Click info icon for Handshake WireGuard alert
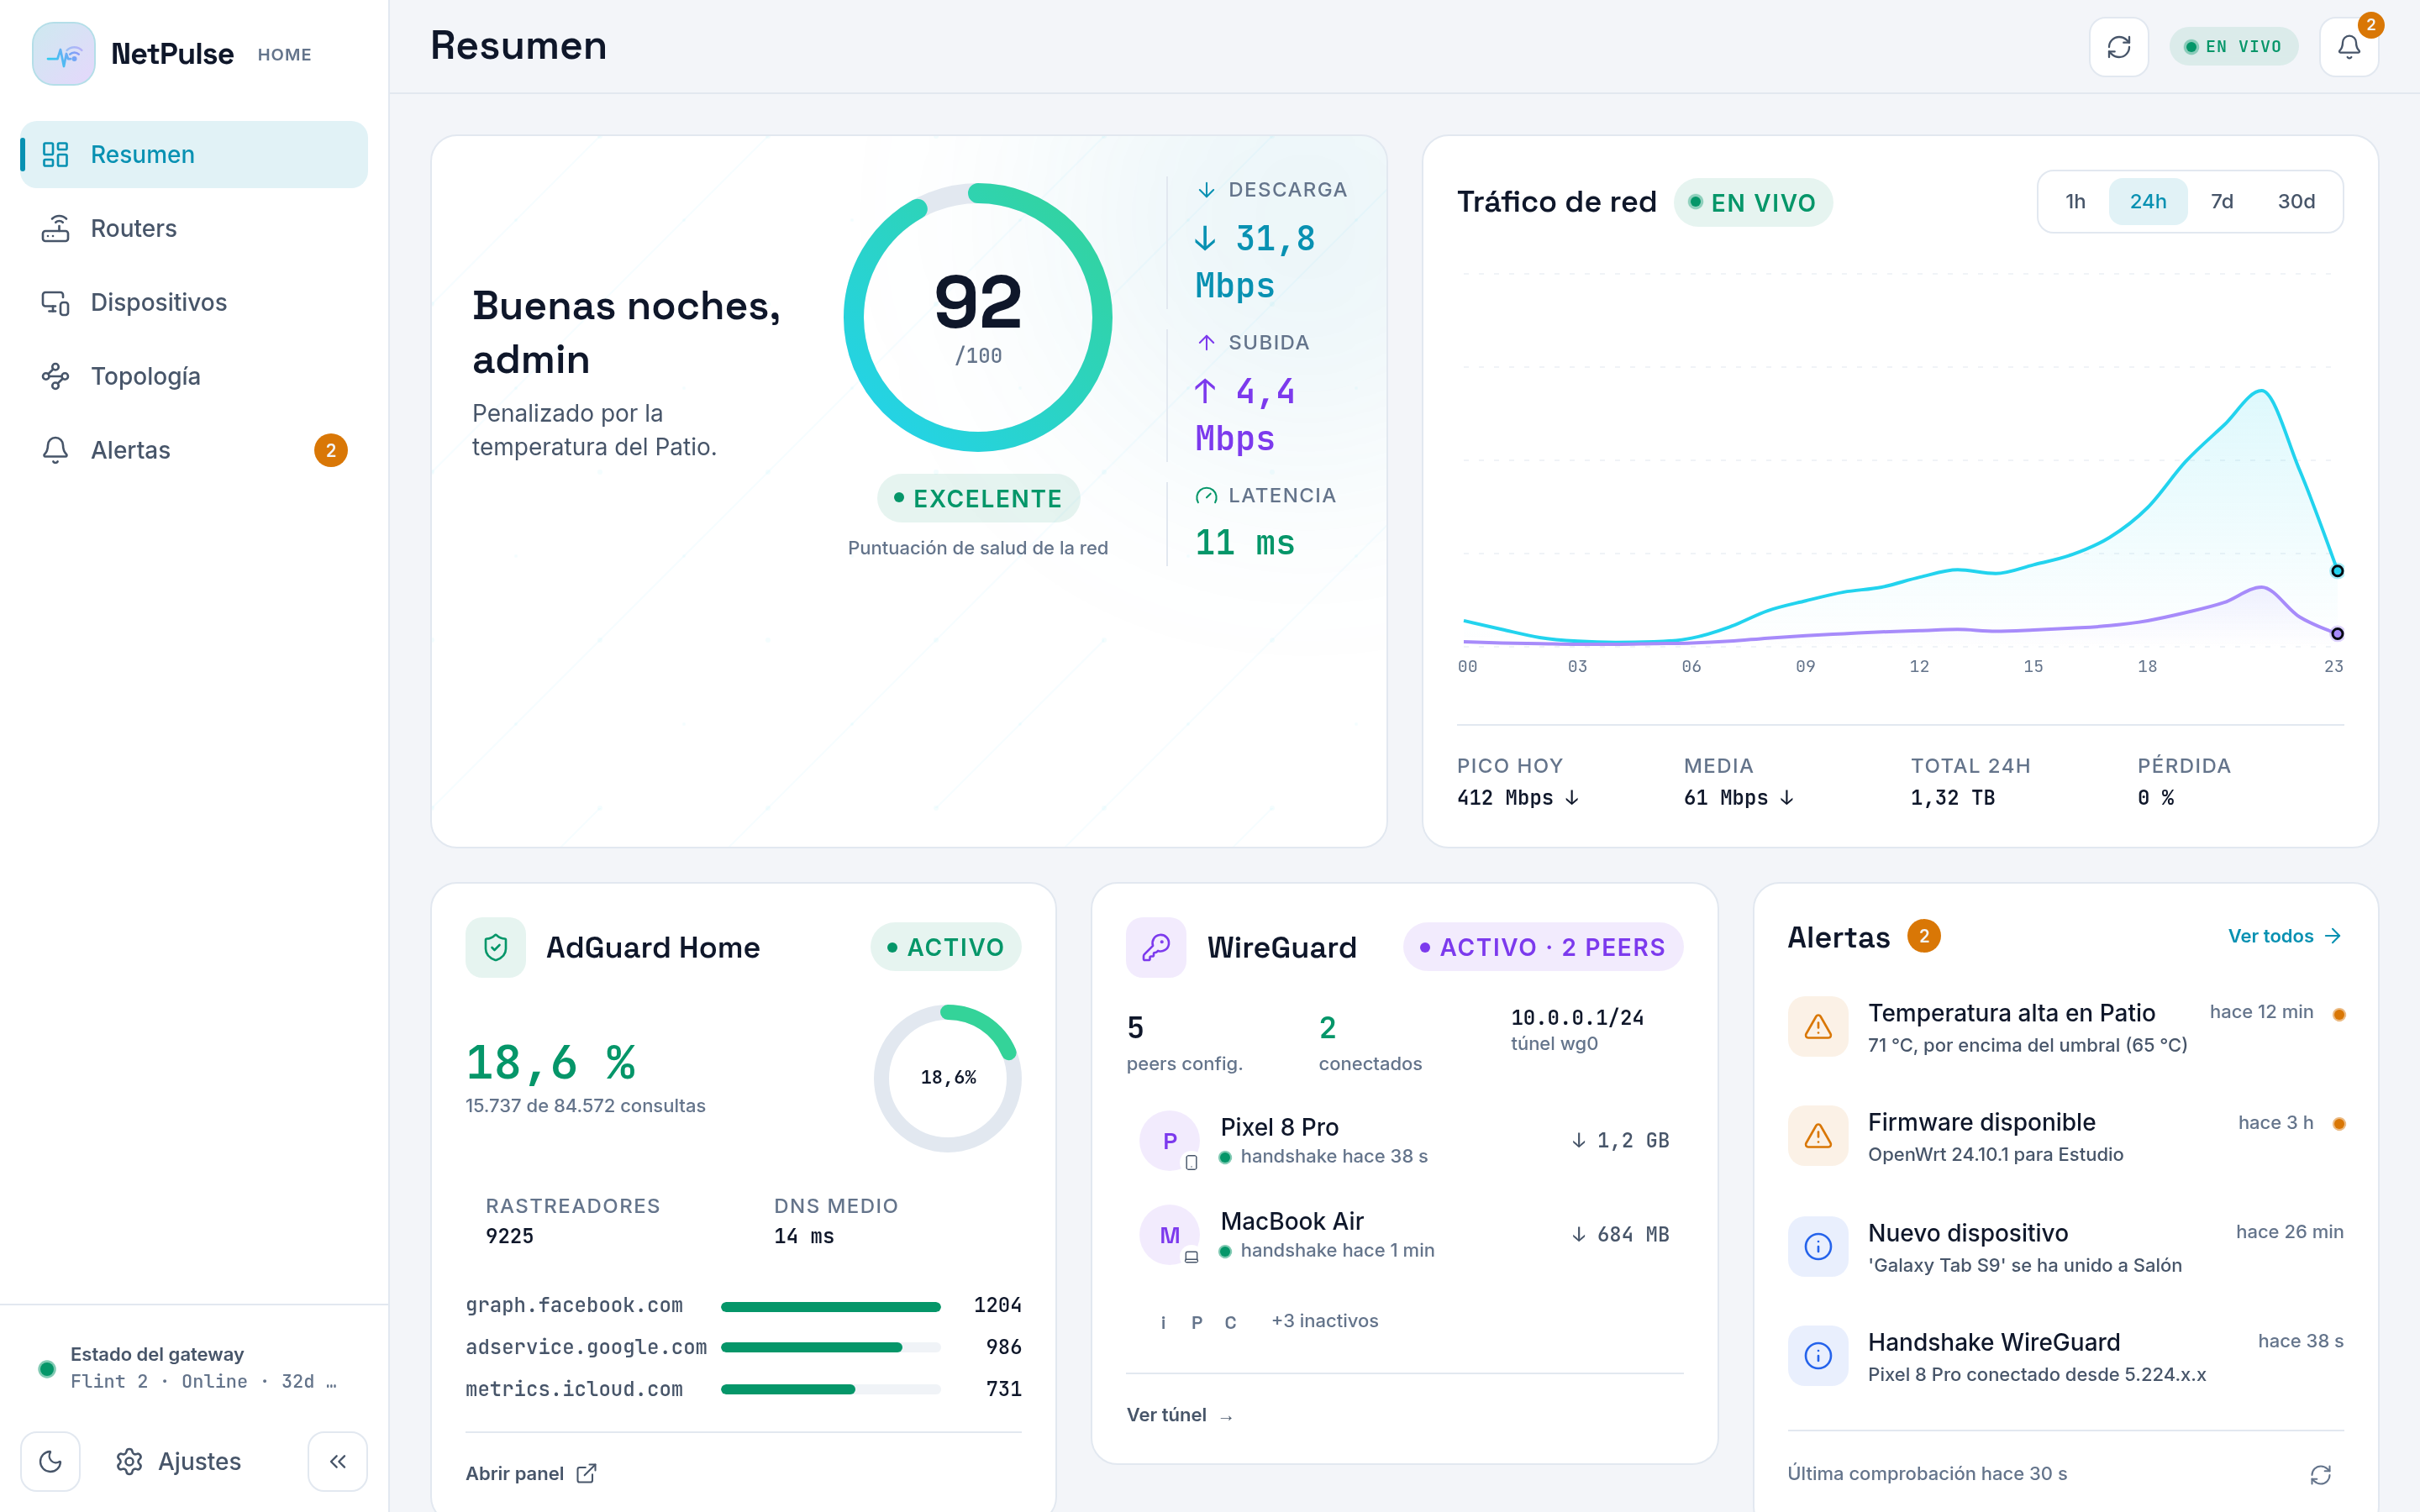This screenshot has width=2420, height=1512. 1818,1355
